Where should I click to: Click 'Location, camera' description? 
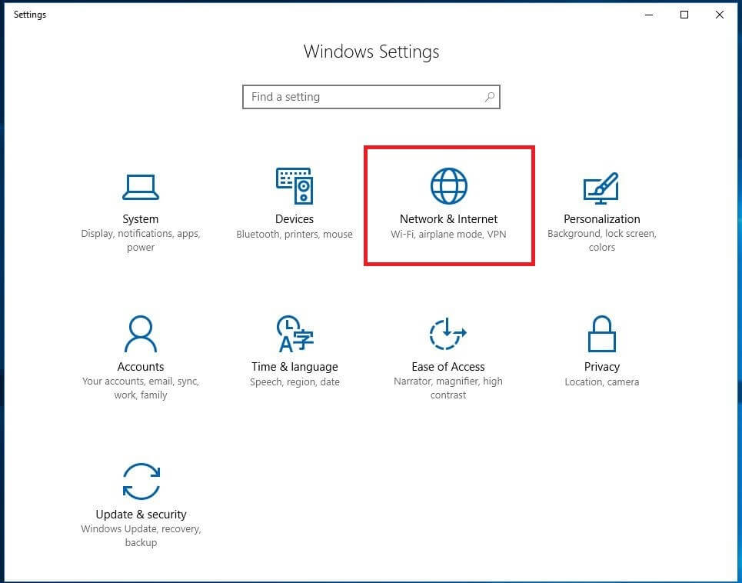pos(602,382)
